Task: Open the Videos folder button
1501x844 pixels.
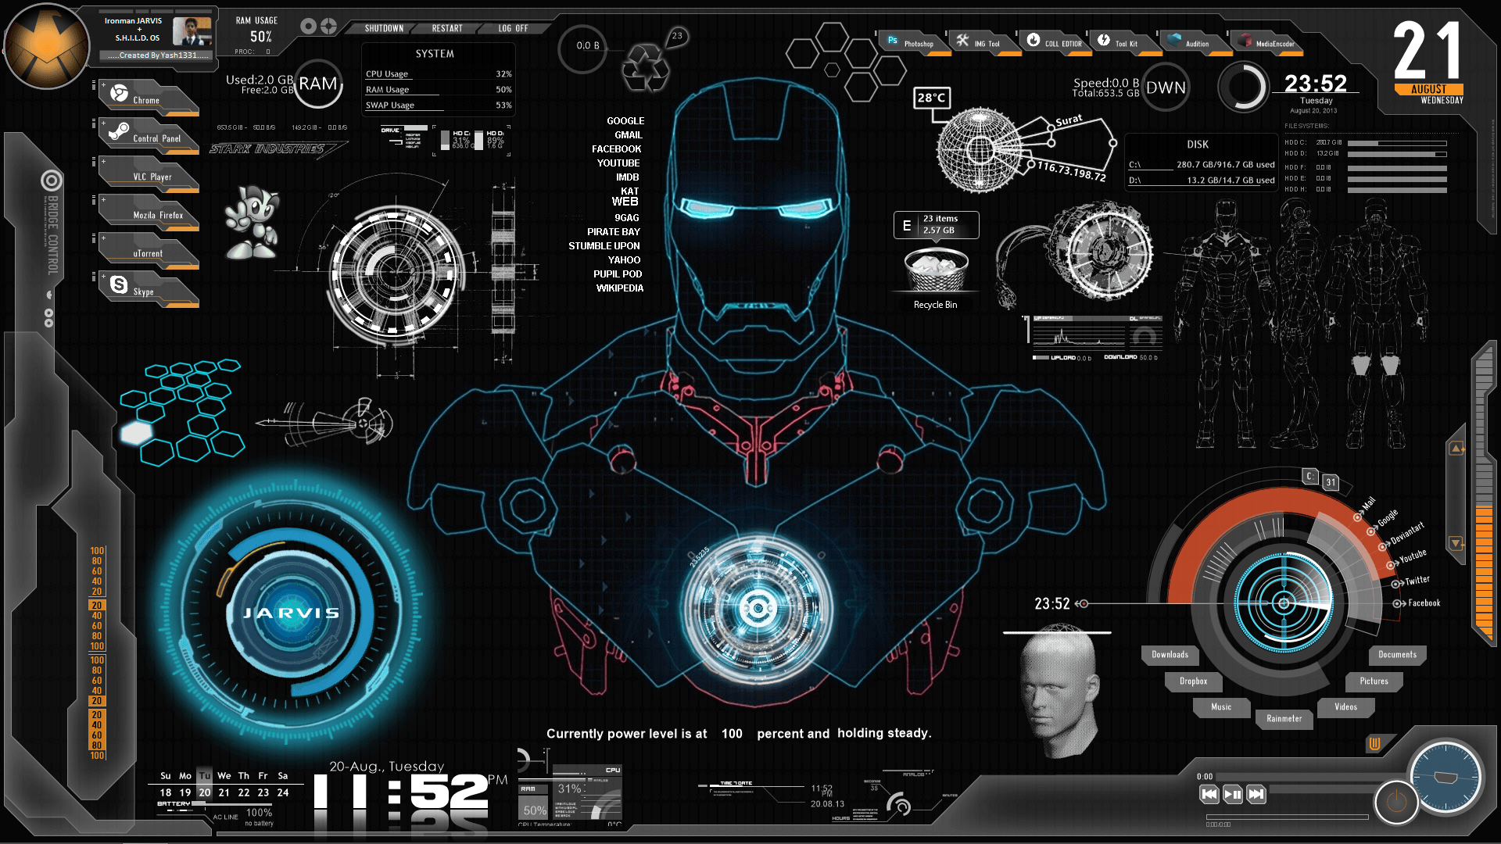Action: 1345,707
